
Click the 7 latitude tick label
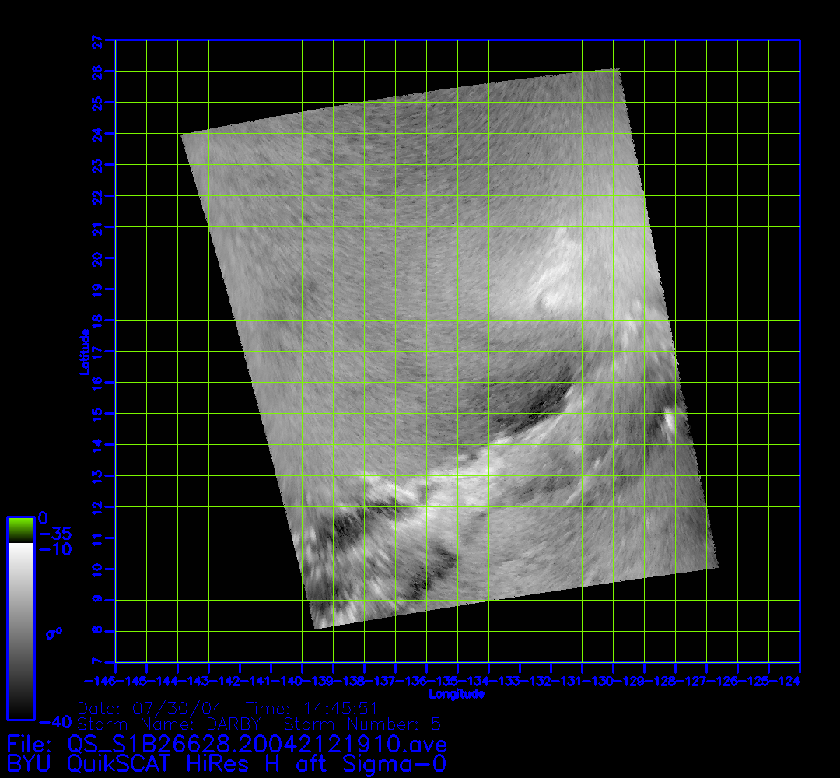(x=98, y=662)
